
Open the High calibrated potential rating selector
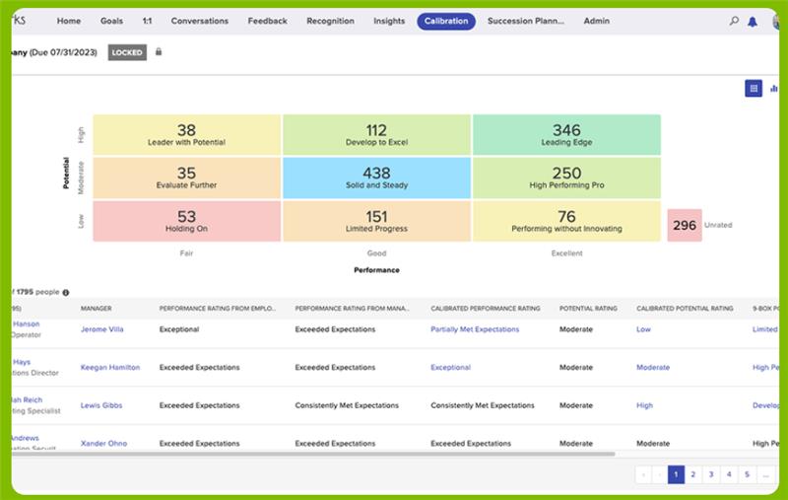click(x=644, y=405)
